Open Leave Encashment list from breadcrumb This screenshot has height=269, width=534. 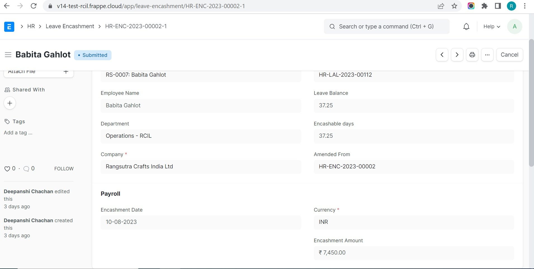(70, 26)
